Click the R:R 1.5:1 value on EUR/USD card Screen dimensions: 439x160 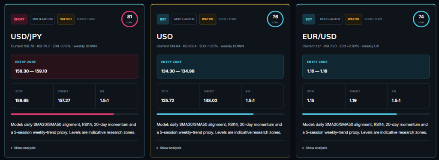tap(396, 100)
